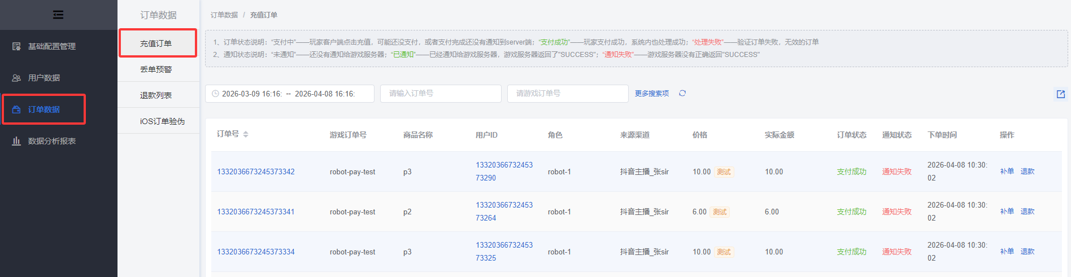Image resolution: width=1071 pixels, height=277 pixels.
Task: Click 订单数据 breadcrumb link
Action: (x=224, y=15)
